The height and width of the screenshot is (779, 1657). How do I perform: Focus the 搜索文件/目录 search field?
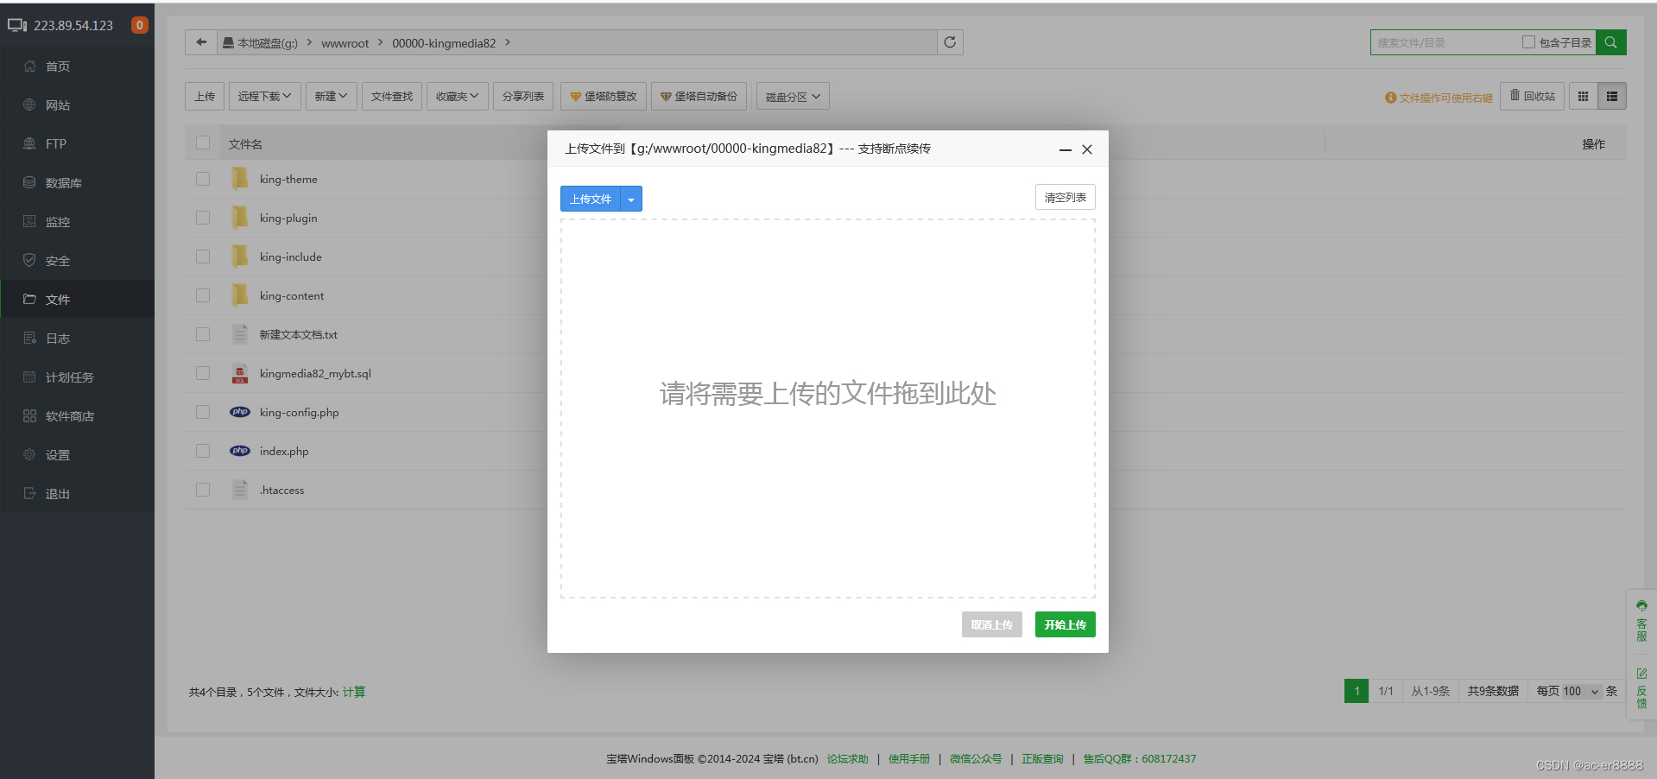(x=1445, y=42)
